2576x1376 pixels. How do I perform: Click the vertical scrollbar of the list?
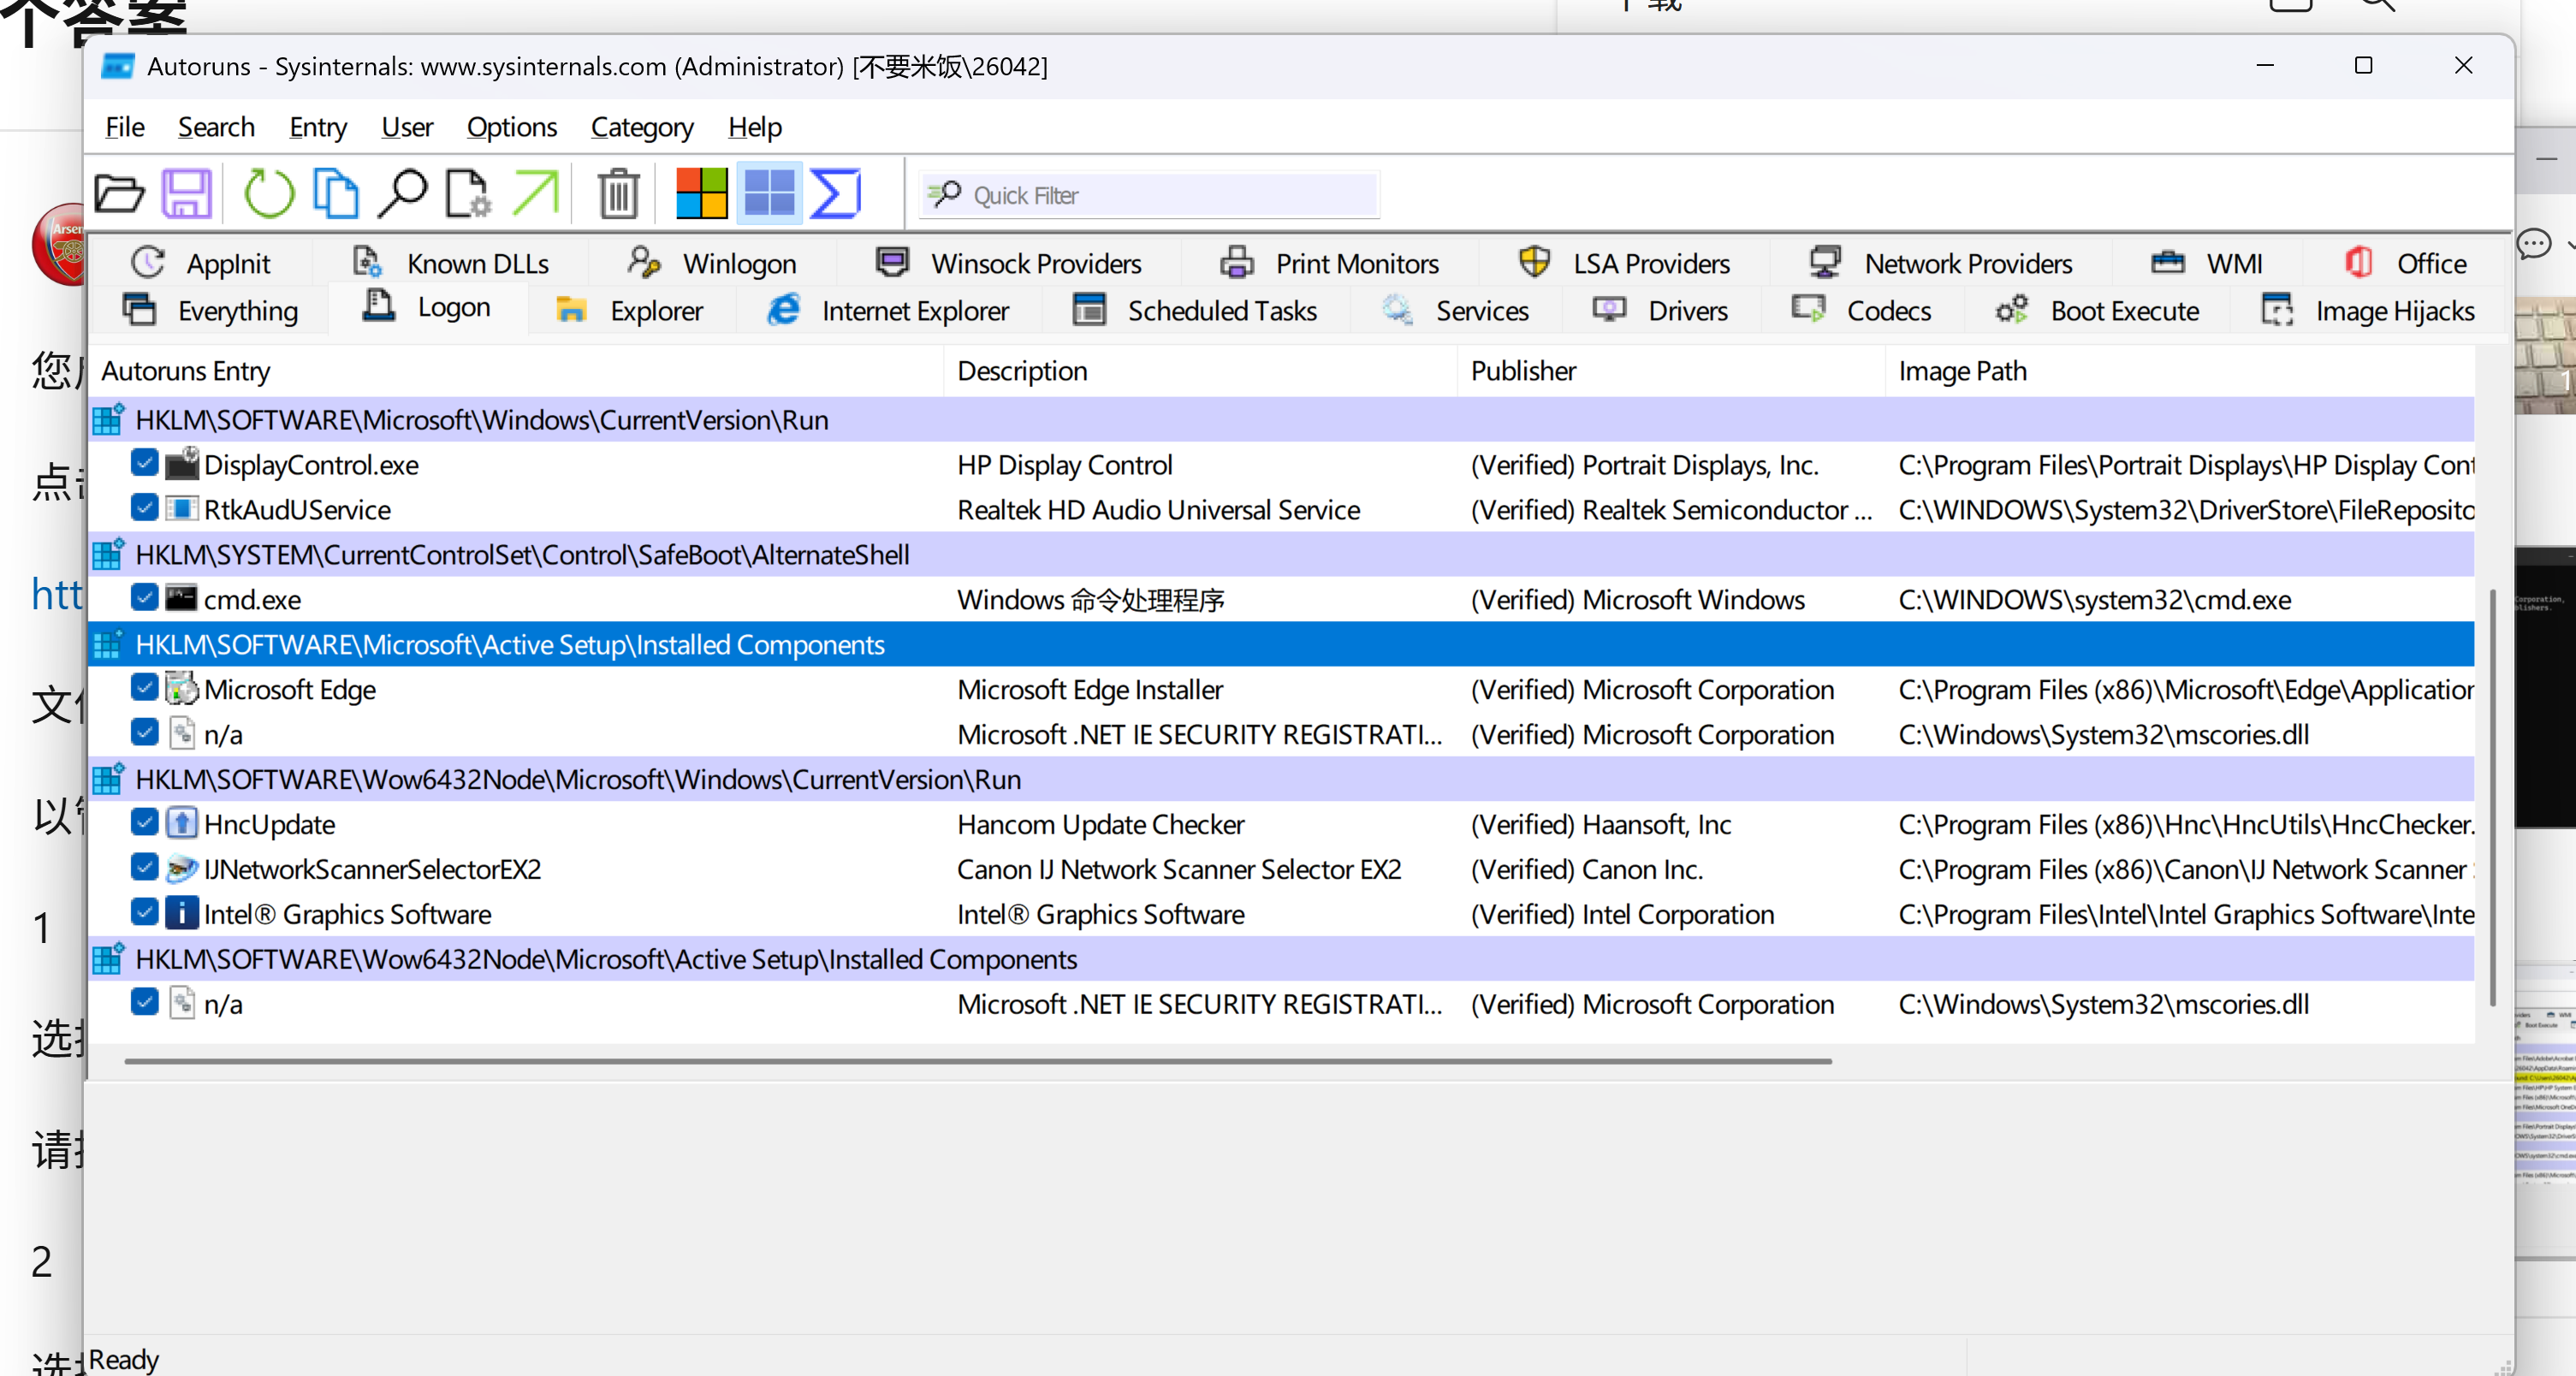[2492, 797]
